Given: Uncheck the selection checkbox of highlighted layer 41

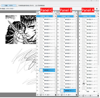Looking at the screenshot, I should click(39, 70).
